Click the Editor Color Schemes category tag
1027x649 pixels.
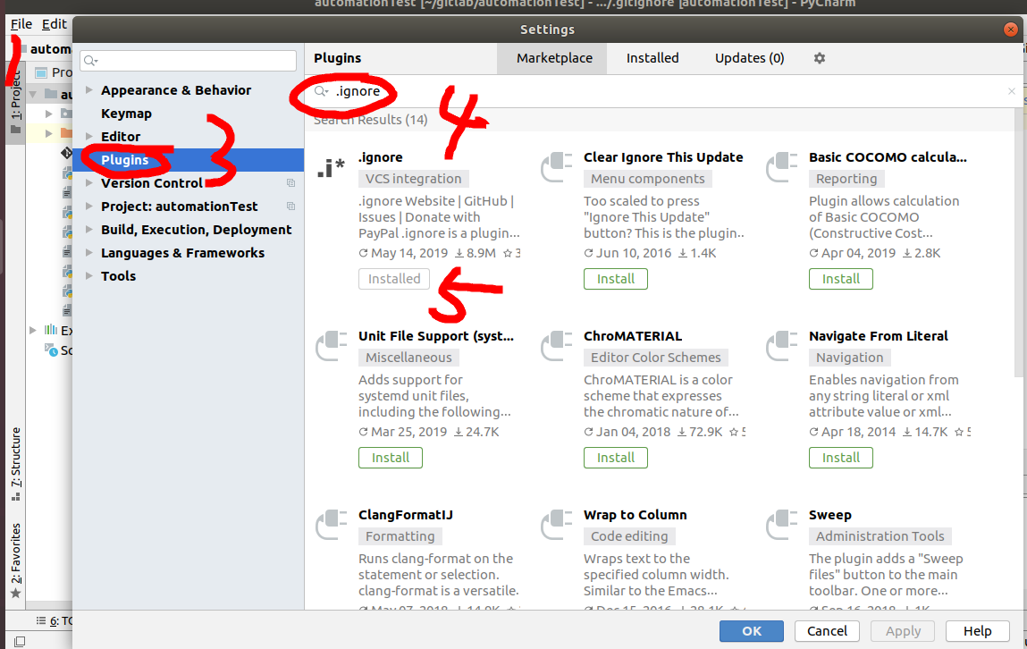point(656,358)
